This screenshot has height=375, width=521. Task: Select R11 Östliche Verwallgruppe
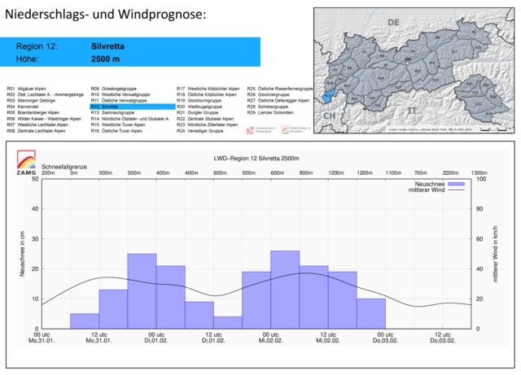(x=119, y=101)
